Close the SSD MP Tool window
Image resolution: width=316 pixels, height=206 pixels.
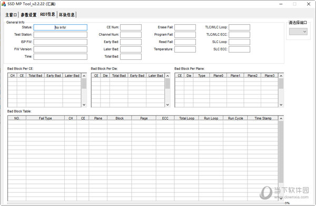pyautogui.click(x=309, y=4)
